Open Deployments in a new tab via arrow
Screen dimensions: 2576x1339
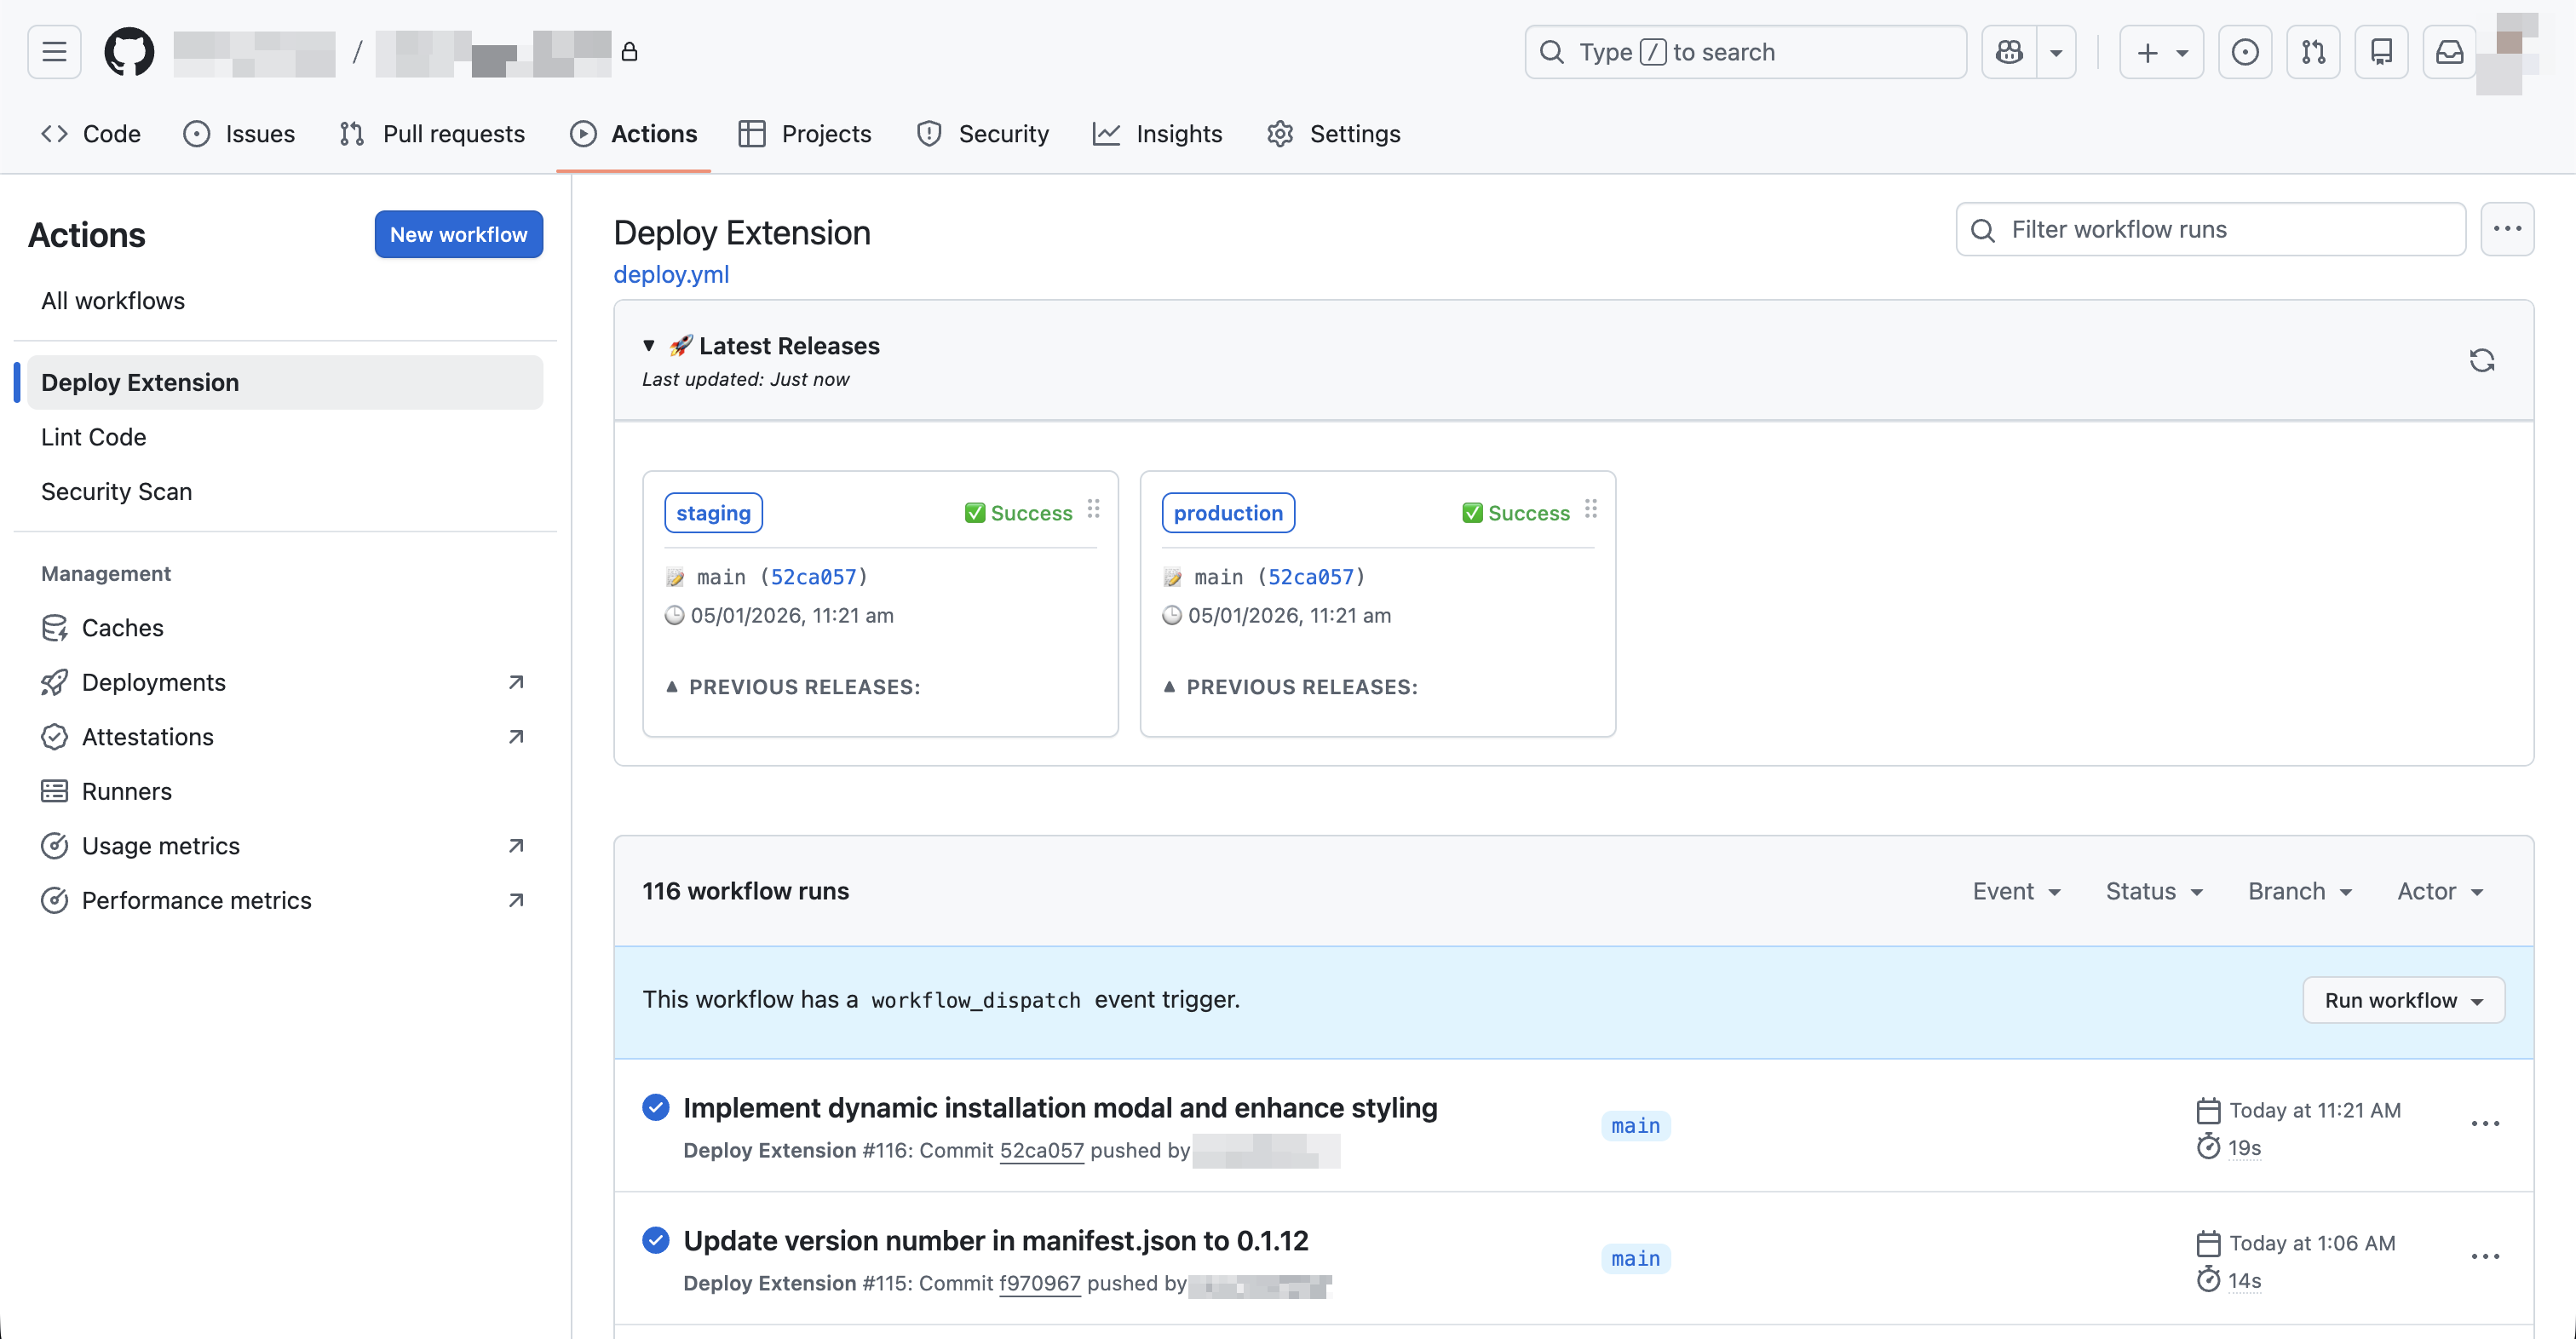[x=515, y=681]
